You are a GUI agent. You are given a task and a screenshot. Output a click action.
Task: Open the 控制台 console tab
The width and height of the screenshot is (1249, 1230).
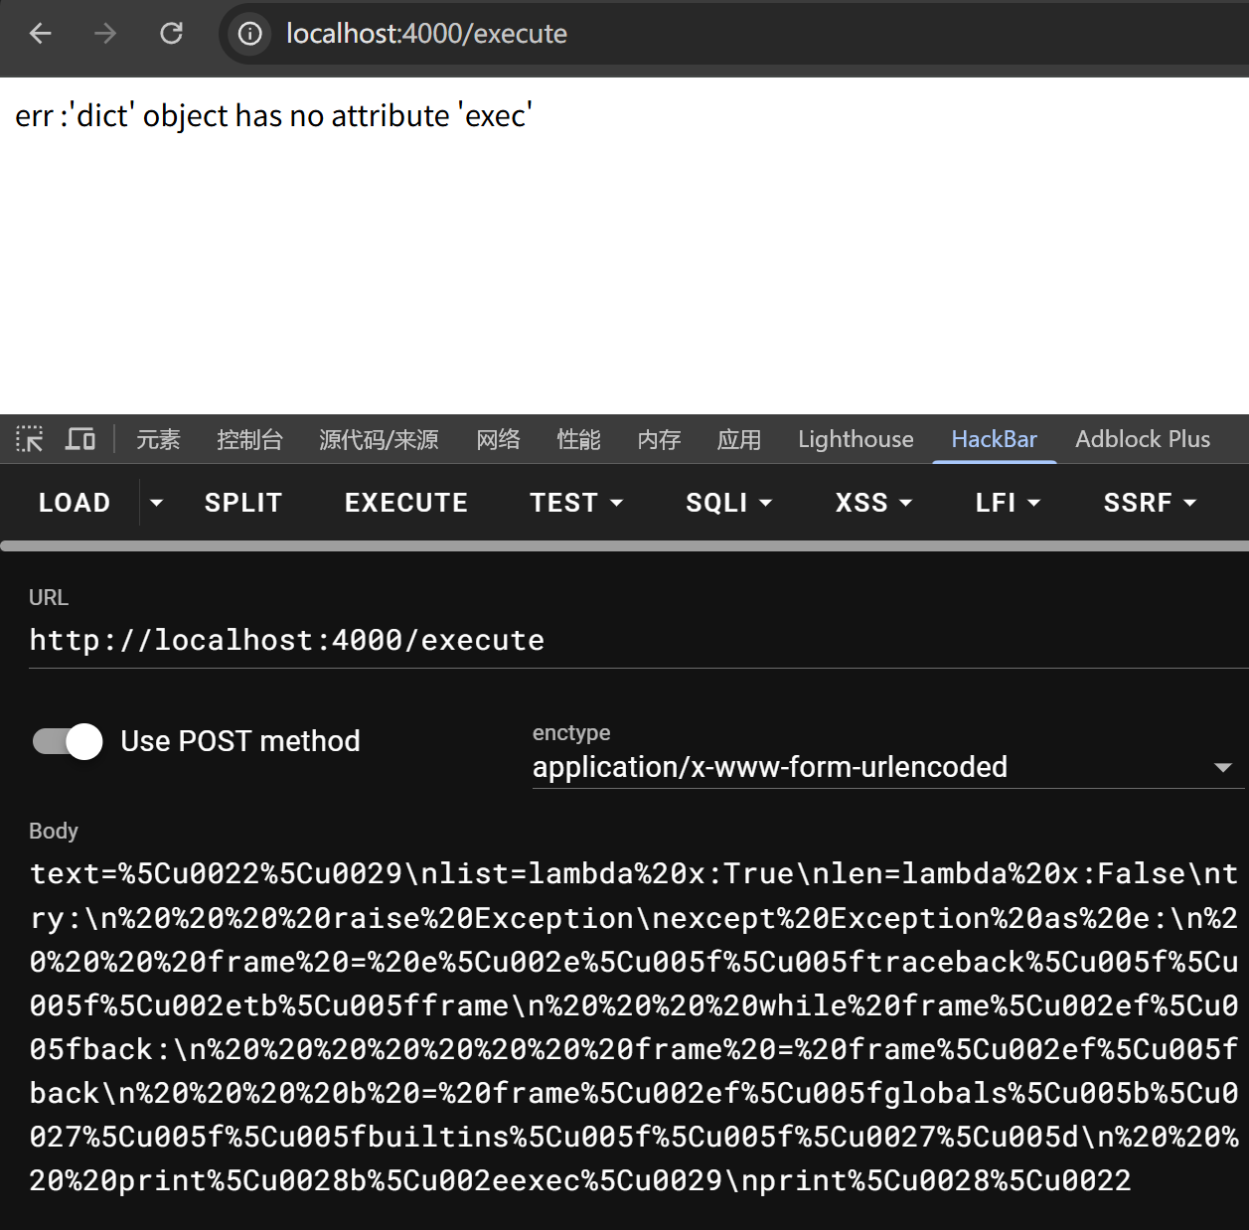(x=249, y=439)
